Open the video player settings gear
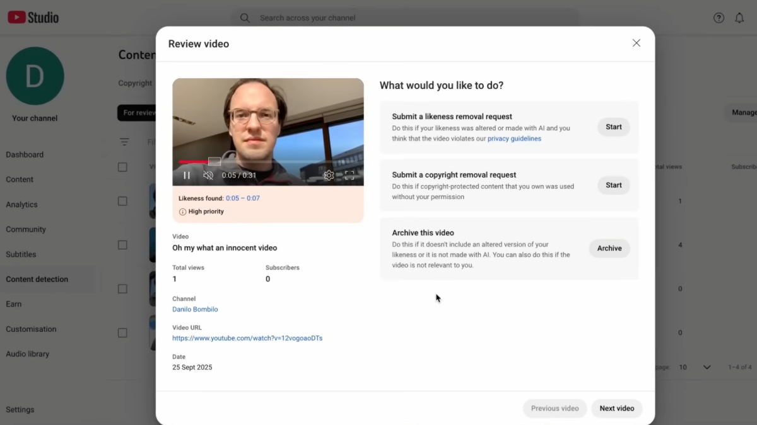 329,175
